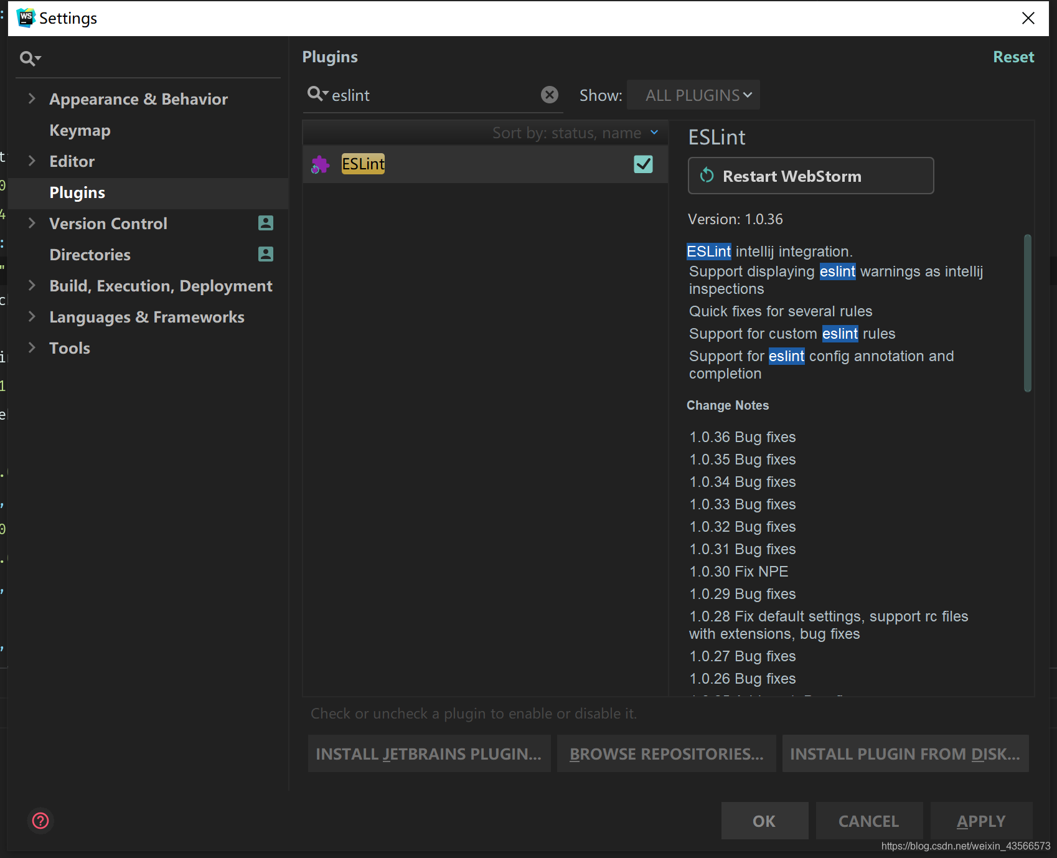1057x858 pixels.
Task: Select Keymap in settings tree
Action: click(x=80, y=130)
